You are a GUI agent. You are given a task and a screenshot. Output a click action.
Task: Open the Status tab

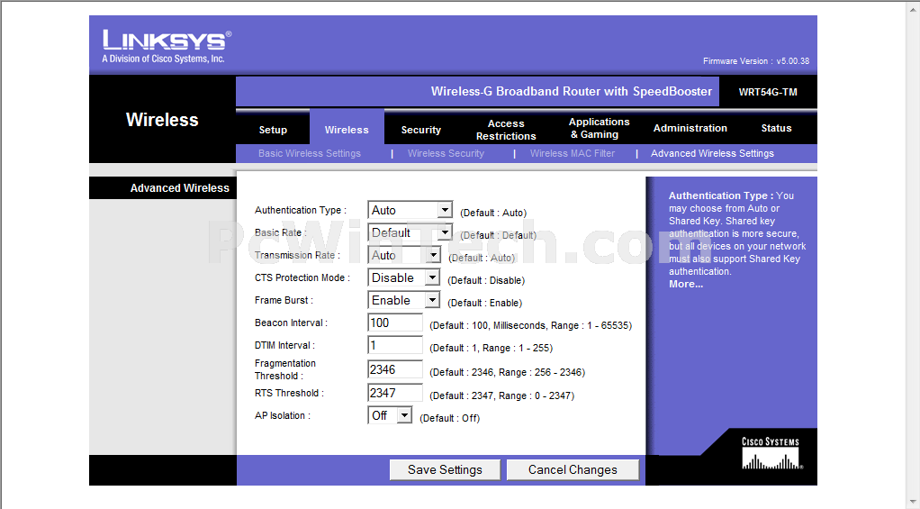click(776, 128)
